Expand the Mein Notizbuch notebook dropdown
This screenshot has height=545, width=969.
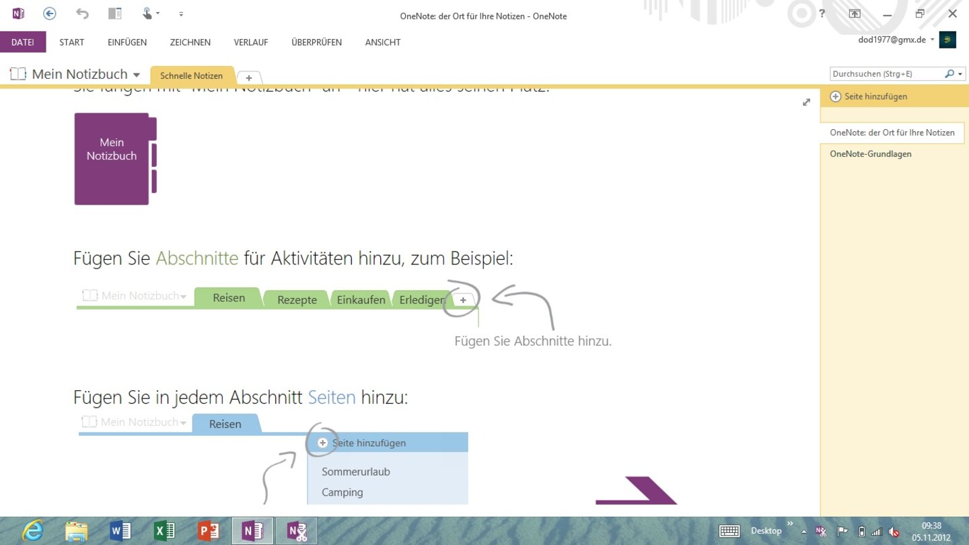(137, 75)
